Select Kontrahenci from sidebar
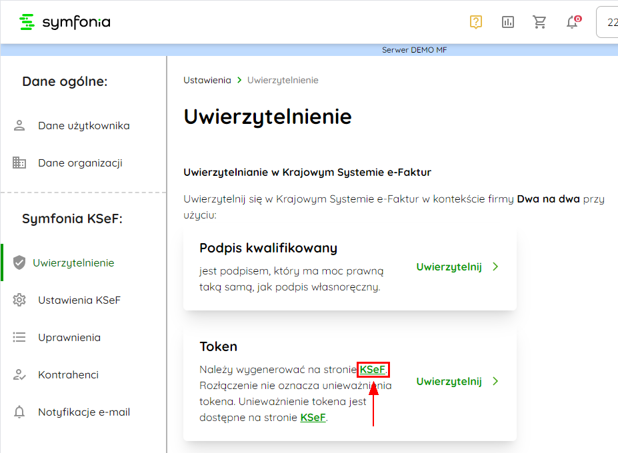 point(68,375)
